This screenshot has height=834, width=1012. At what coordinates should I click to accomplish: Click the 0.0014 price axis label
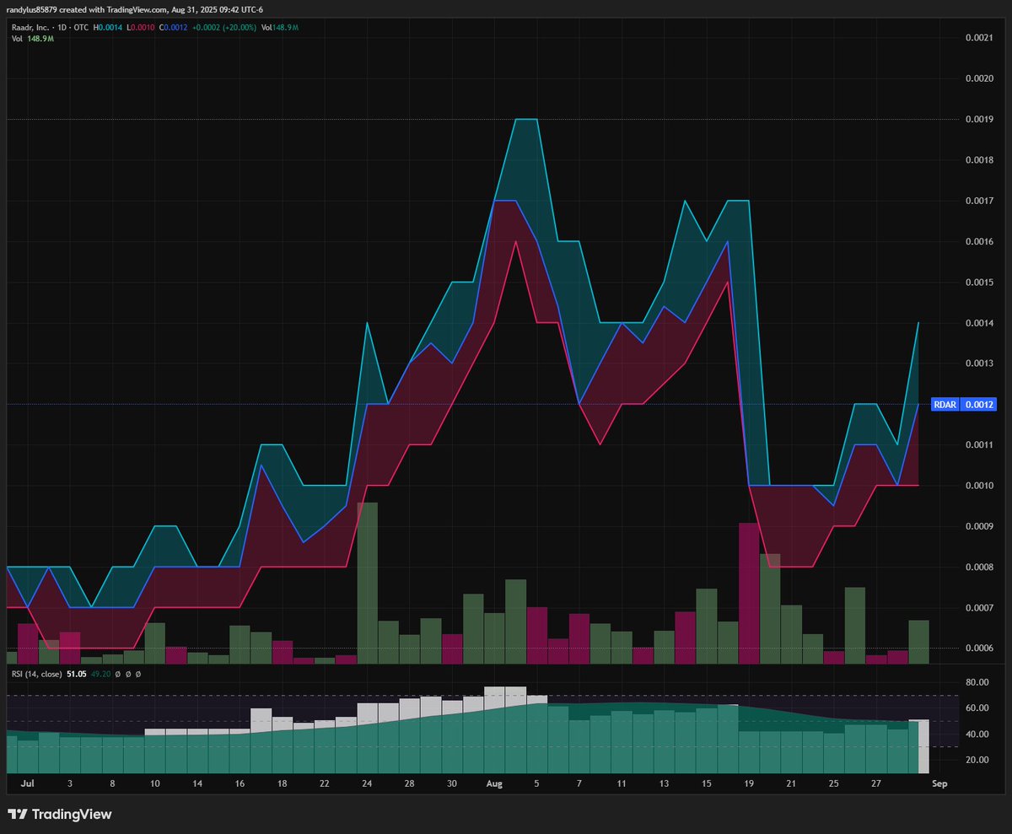click(978, 324)
